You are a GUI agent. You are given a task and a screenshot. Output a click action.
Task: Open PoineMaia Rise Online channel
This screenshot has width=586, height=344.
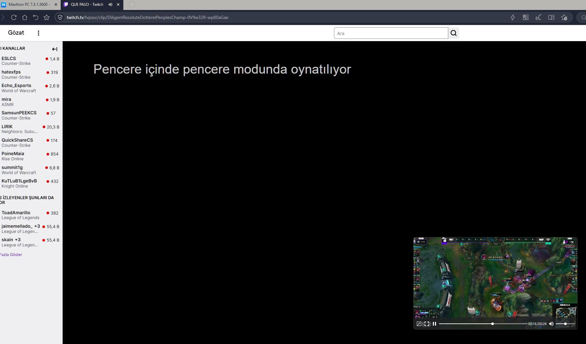[31, 156]
